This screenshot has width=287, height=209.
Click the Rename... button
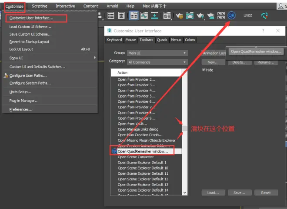266,62
